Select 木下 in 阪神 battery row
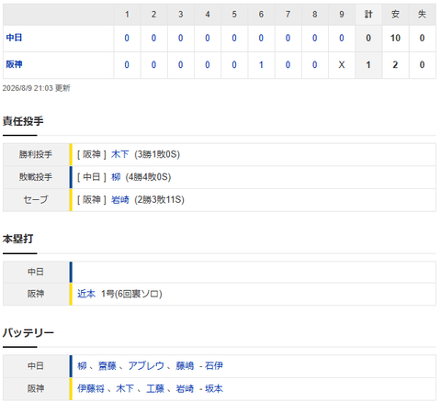The image size is (441, 402). click(x=125, y=388)
